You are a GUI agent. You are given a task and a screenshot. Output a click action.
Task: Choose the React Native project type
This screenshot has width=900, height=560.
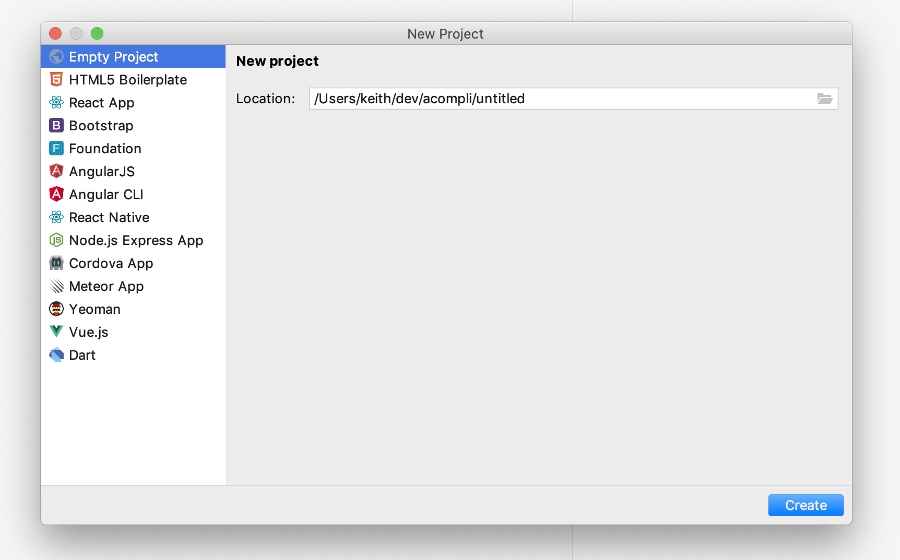pyautogui.click(x=109, y=217)
